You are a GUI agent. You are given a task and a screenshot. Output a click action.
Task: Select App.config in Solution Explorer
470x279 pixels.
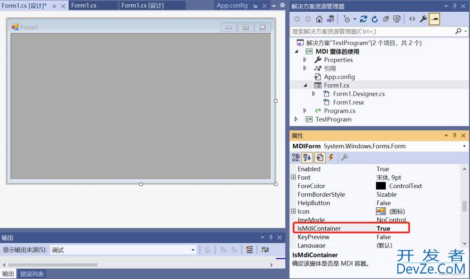[x=339, y=77]
